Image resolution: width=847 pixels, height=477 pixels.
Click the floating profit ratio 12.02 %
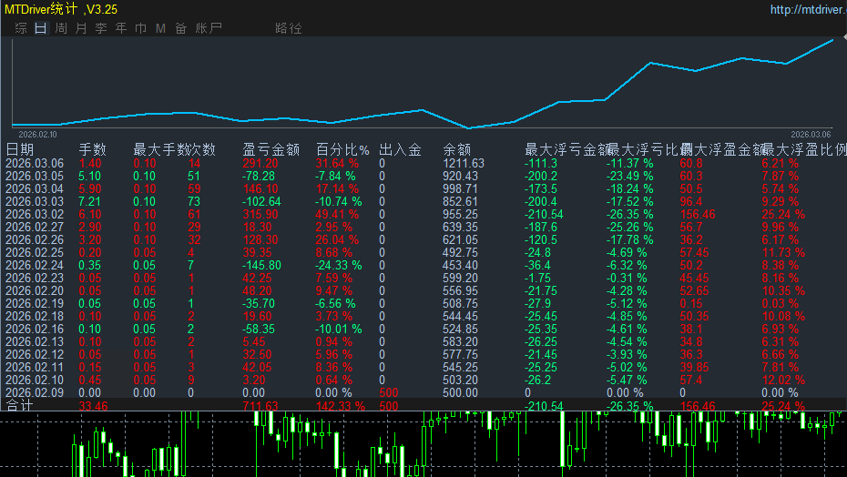pyautogui.click(x=783, y=381)
